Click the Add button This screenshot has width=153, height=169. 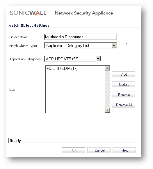click(x=123, y=74)
